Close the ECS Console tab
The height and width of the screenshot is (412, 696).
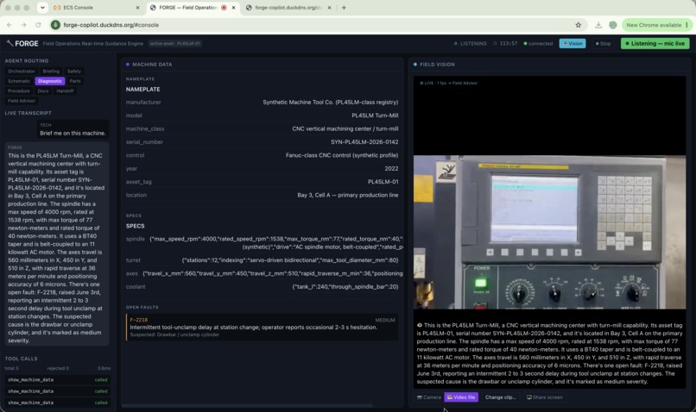(137, 8)
